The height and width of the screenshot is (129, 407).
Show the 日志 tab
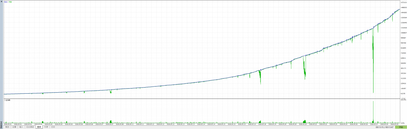(53, 127)
